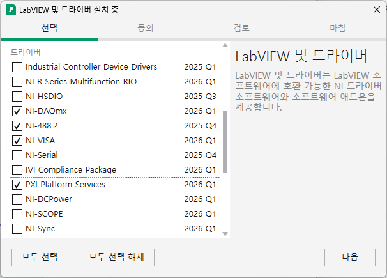
Task: Enable the NI-Serial driver checkbox
Action: [17, 155]
